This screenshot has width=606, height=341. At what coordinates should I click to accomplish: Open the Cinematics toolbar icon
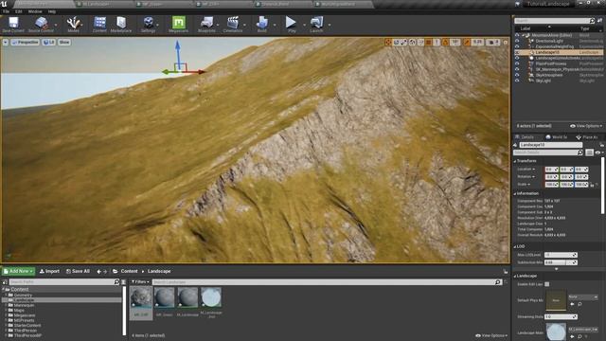tap(233, 24)
